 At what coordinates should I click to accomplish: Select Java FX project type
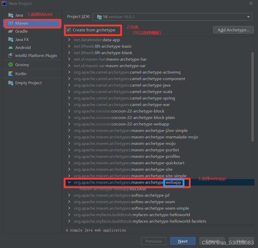click(x=32, y=39)
